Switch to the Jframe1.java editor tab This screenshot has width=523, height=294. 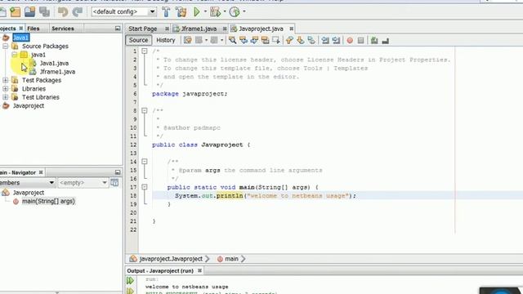coord(199,29)
